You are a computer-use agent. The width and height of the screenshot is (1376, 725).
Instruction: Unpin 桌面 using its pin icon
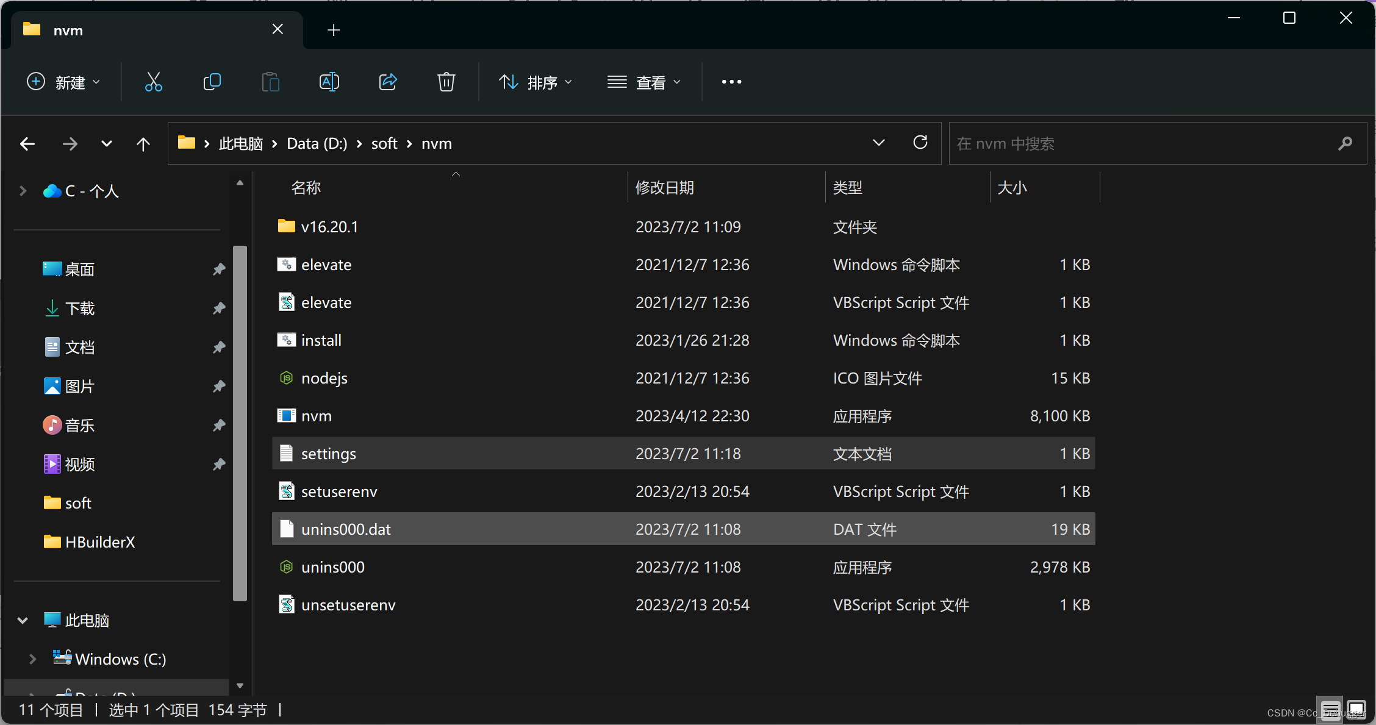coord(219,269)
